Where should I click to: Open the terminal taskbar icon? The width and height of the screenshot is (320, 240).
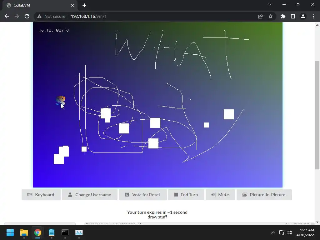65,232
